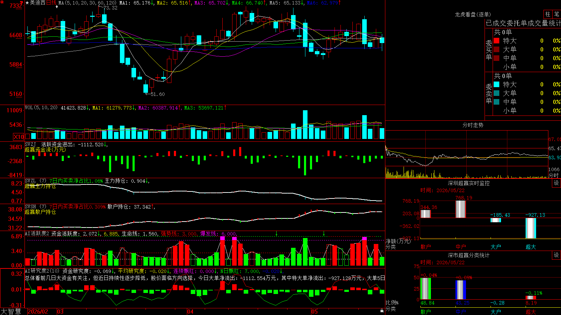Viewport: 561px width, 315px height.
Task: Open settings 设 for 深圳超赢实时监控
Action: pos(556,183)
